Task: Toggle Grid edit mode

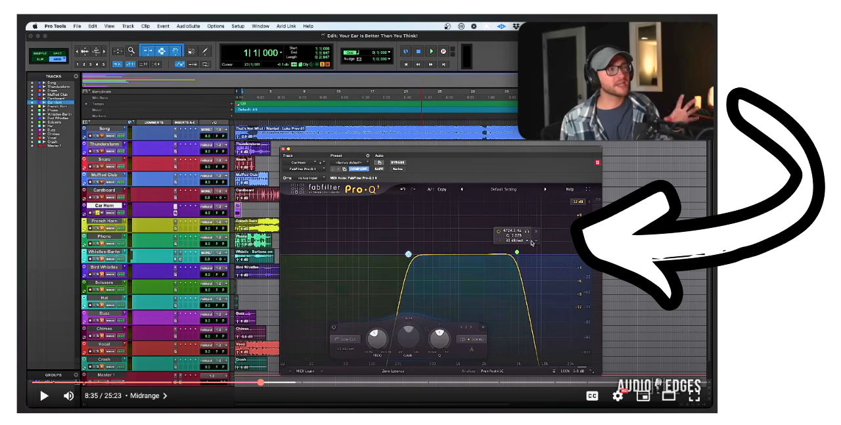Action: (58, 59)
